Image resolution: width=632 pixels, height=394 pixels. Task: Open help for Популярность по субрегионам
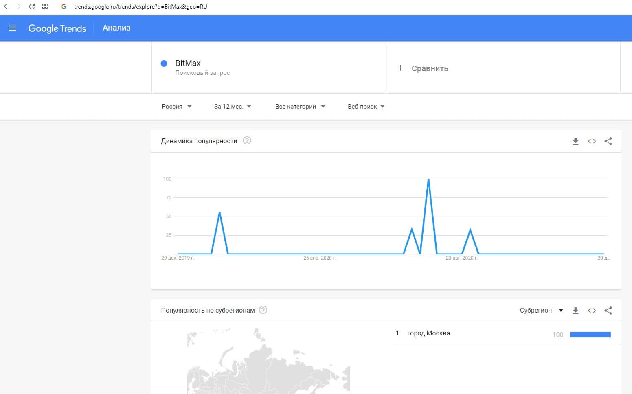click(263, 310)
